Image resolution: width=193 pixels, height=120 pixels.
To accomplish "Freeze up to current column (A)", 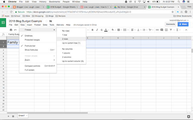I will point(71,61).
